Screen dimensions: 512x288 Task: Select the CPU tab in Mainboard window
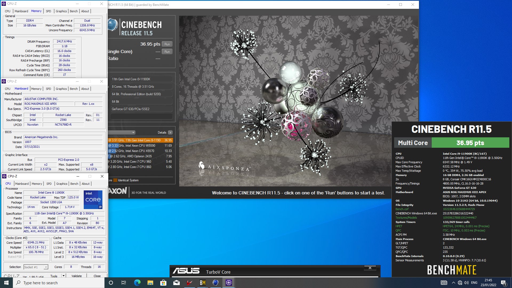[7, 89]
